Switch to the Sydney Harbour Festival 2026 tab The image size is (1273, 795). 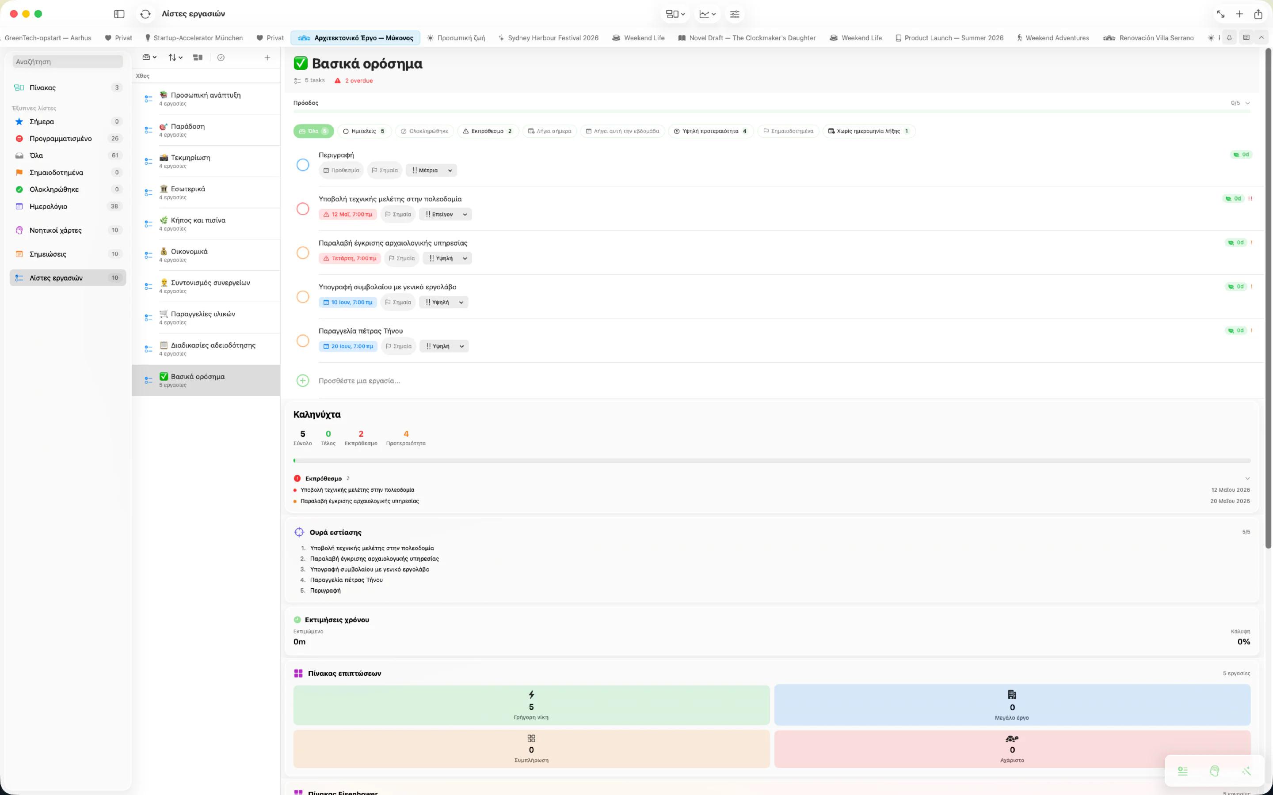click(548, 38)
